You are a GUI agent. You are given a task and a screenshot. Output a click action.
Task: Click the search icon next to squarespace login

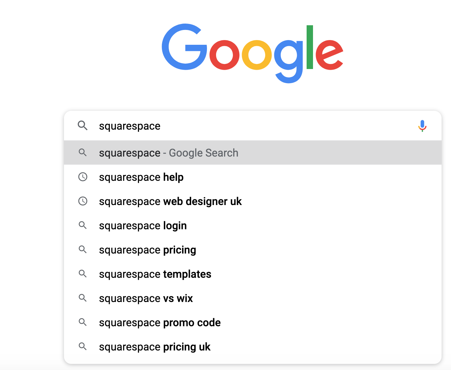(x=83, y=225)
